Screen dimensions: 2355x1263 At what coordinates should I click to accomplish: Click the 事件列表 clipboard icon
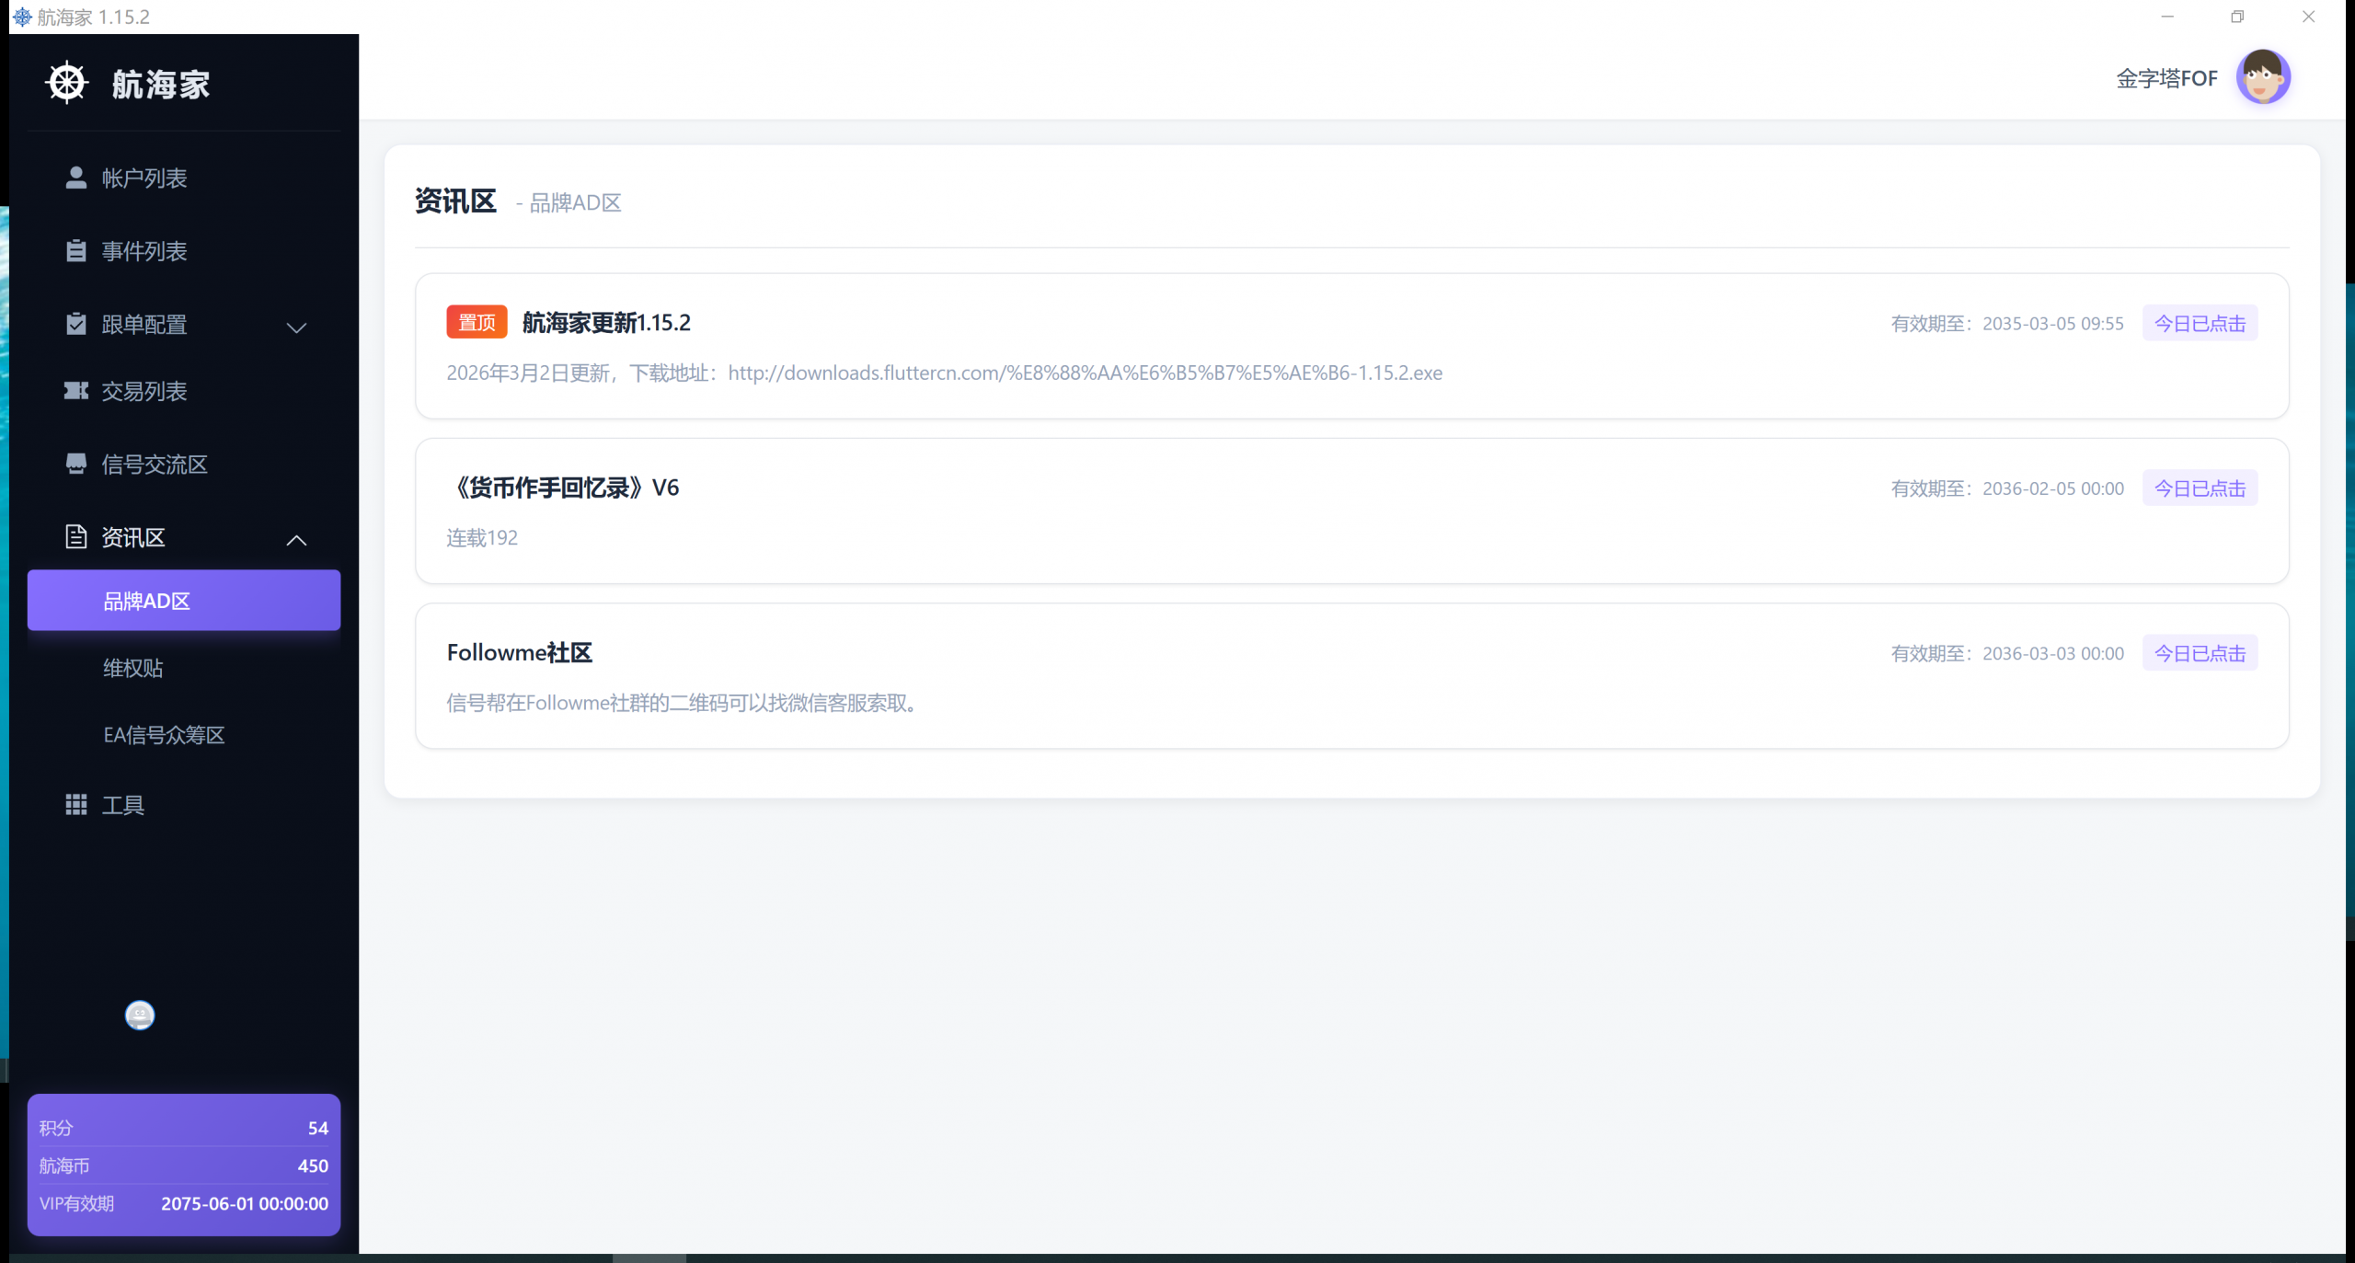[76, 251]
